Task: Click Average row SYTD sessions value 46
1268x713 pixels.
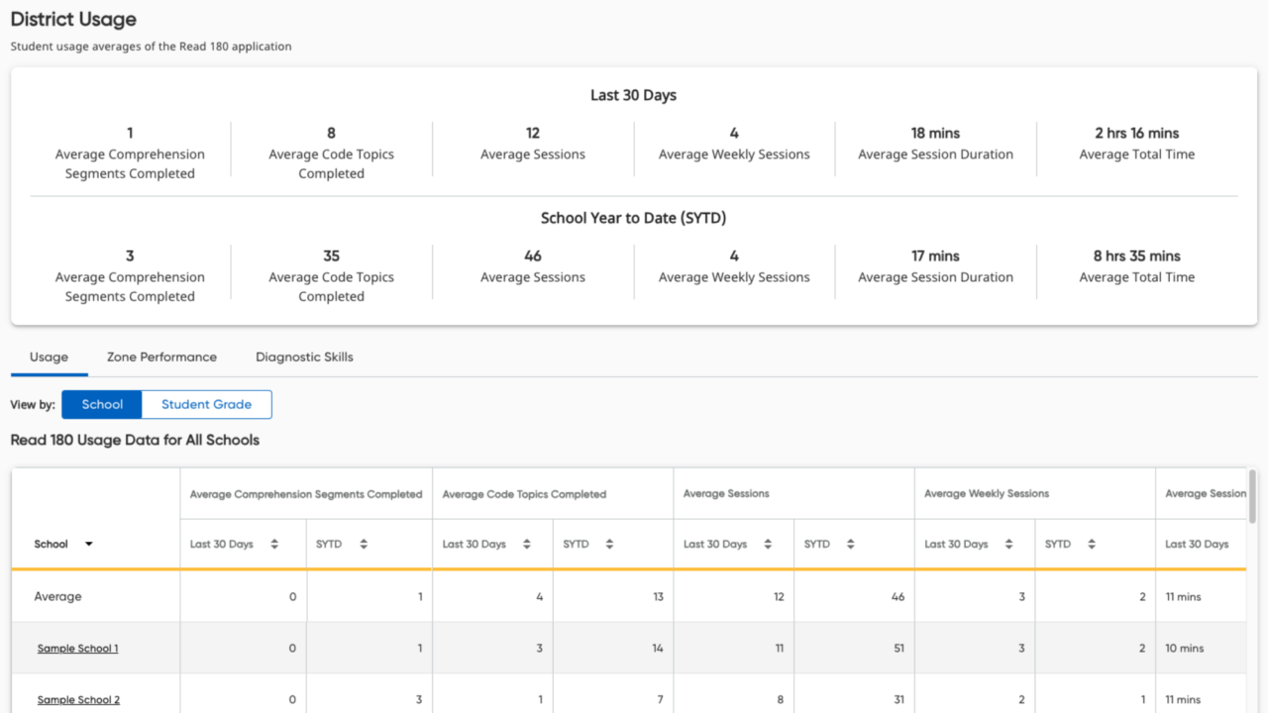Action: click(x=898, y=597)
